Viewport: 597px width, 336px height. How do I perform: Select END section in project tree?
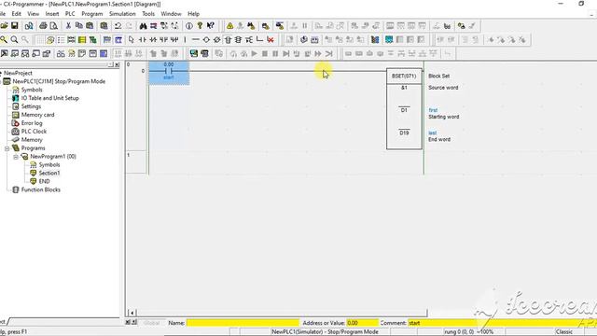44,182
